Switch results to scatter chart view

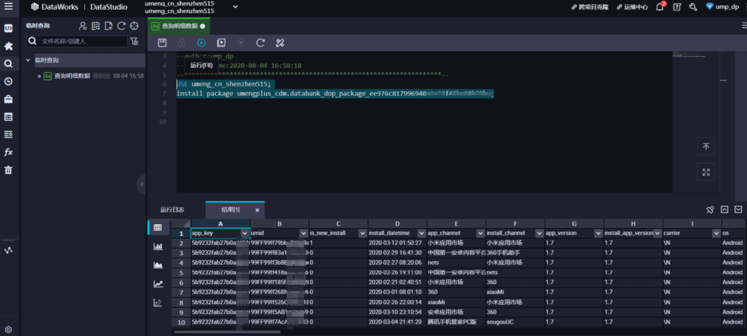158,302
